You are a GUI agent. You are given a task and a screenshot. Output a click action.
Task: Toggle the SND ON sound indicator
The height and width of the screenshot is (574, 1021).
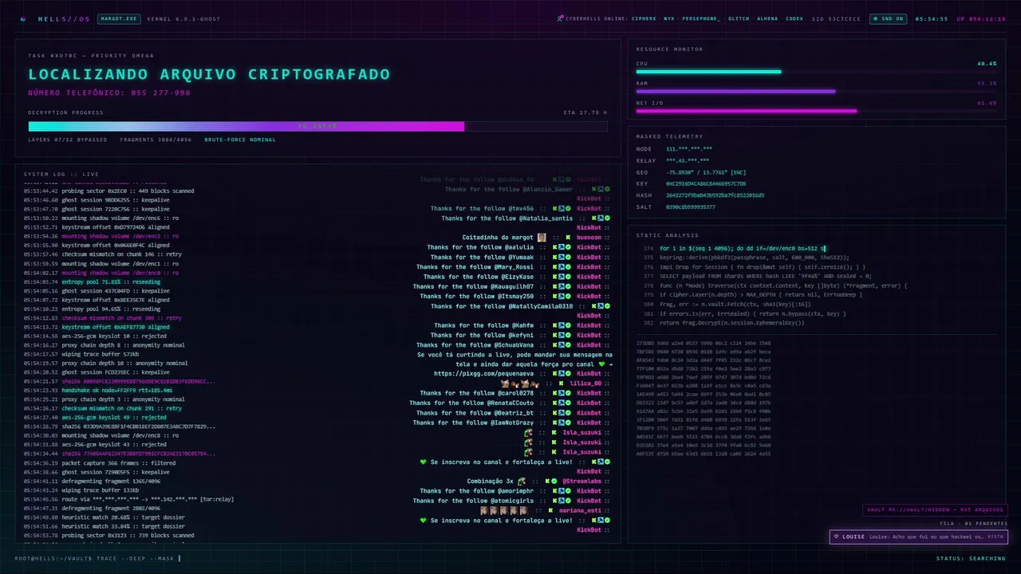point(889,18)
